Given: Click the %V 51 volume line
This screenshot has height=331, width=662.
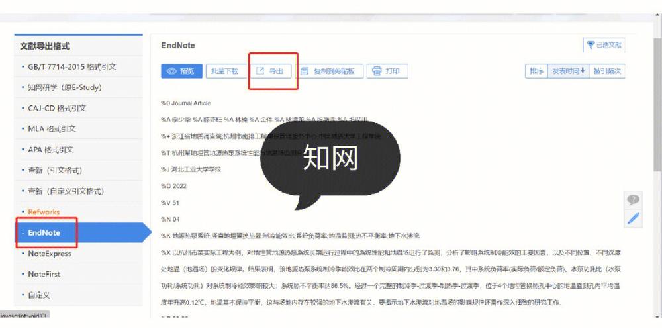Looking at the screenshot, I should (170, 203).
